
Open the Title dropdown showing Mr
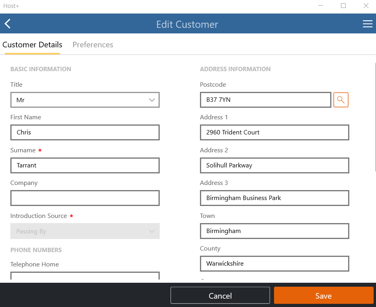[x=85, y=100]
